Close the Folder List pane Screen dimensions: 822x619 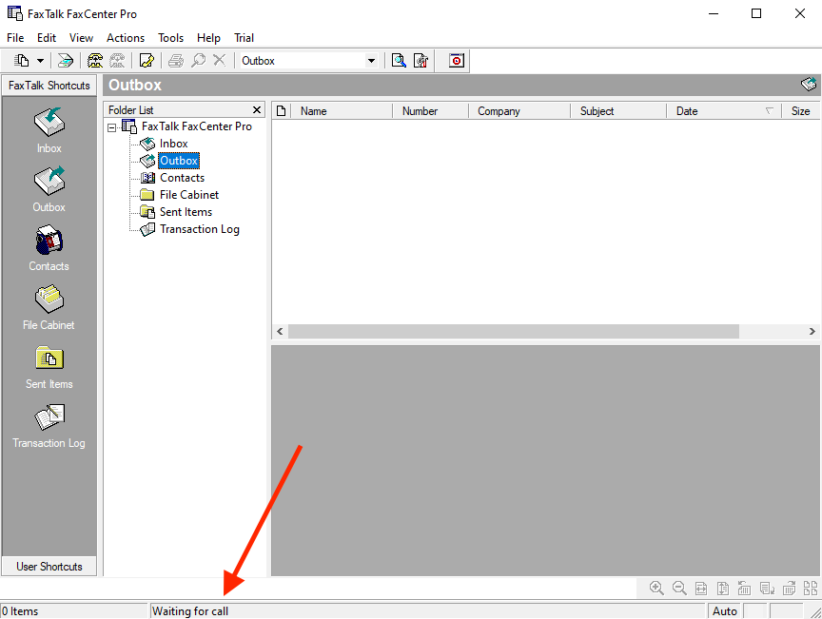pos(257,110)
